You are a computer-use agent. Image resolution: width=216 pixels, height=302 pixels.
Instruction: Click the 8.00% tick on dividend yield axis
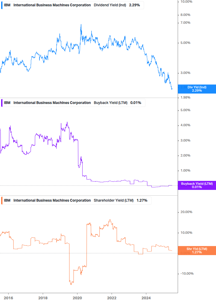pyautogui.click(x=185, y=15)
